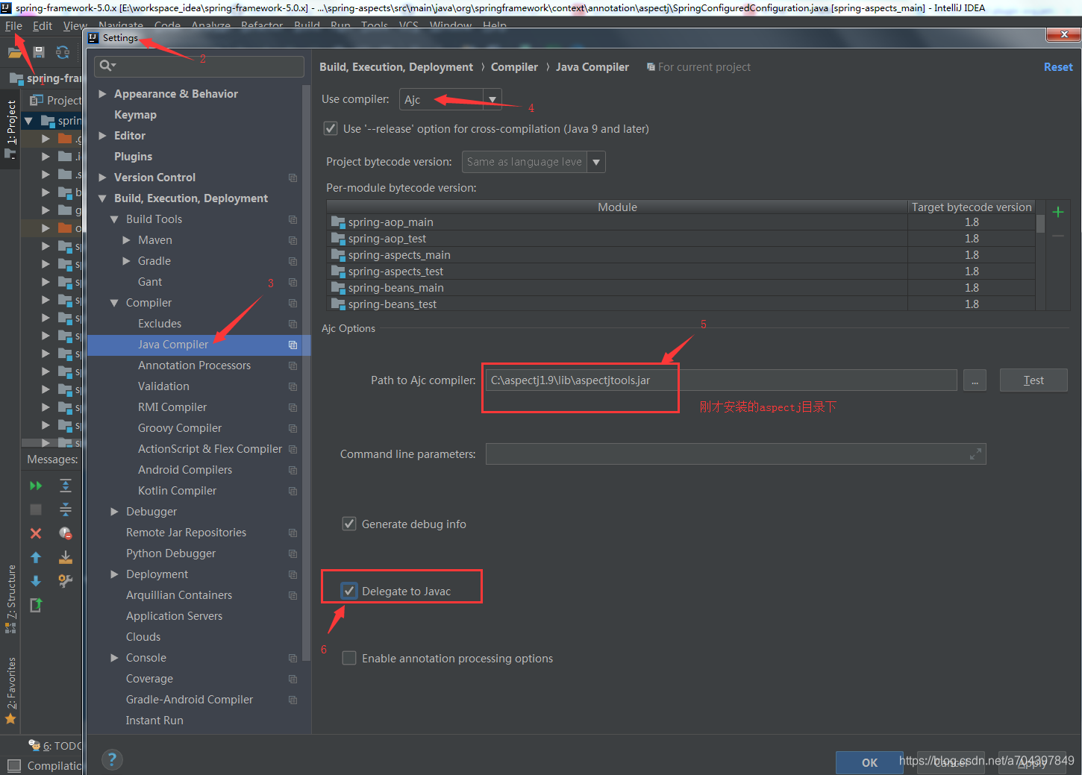Click the Export to text file icon
The width and height of the screenshot is (1082, 775).
[35, 605]
